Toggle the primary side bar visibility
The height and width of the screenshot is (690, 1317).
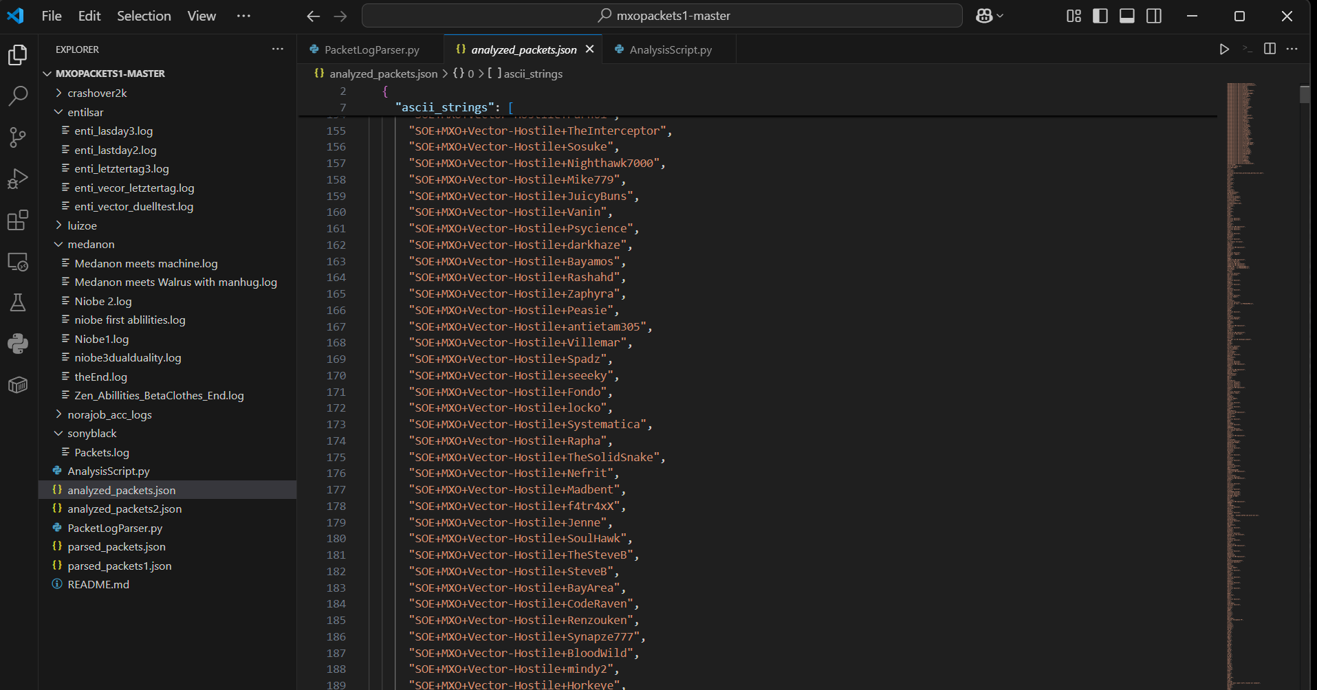click(1100, 16)
